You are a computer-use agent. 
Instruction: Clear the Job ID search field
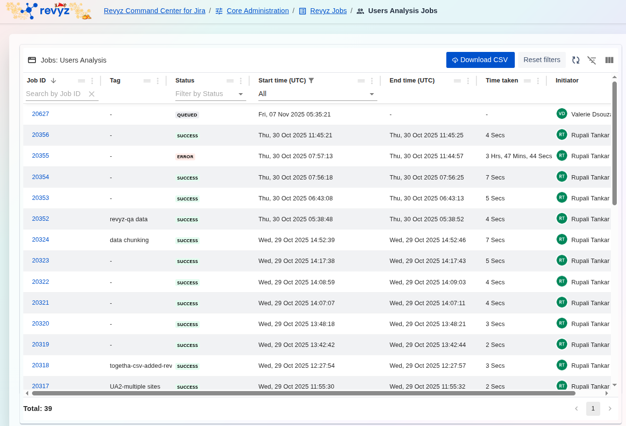(x=91, y=94)
